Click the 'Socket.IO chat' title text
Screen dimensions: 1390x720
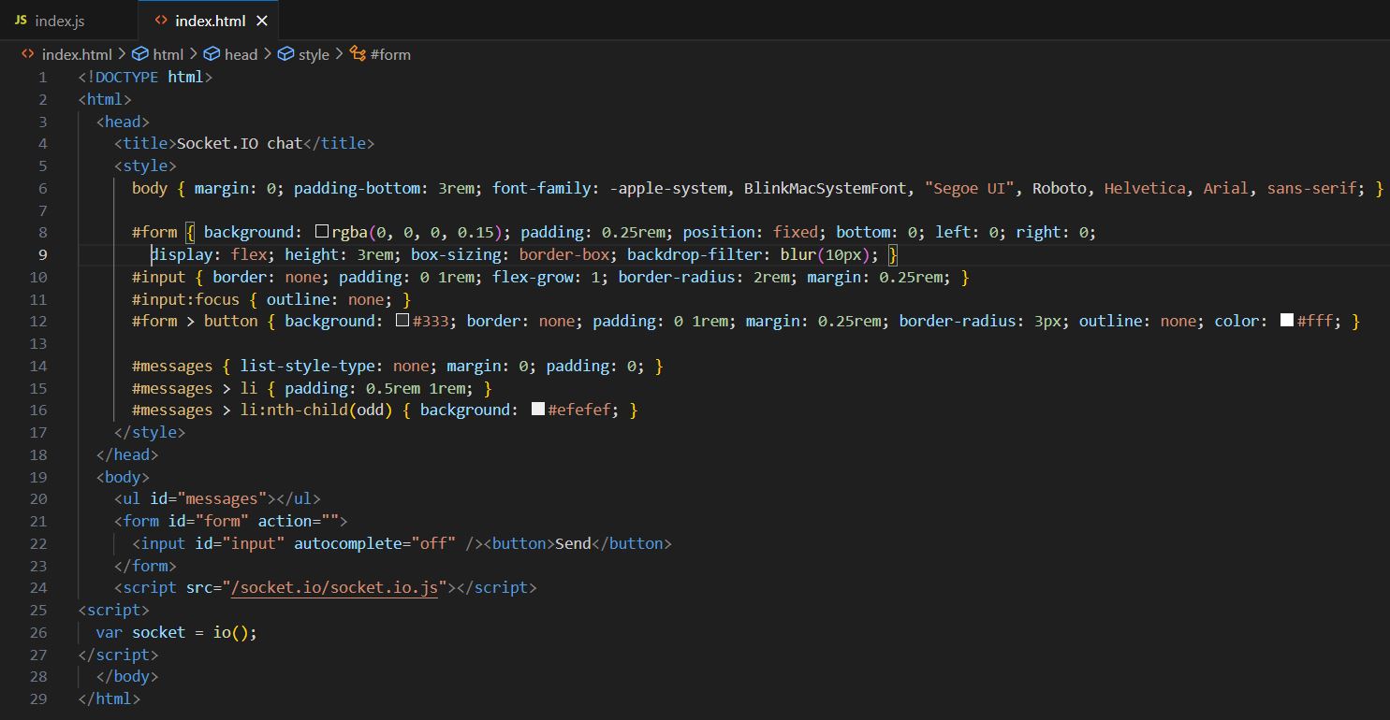[240, 143]
